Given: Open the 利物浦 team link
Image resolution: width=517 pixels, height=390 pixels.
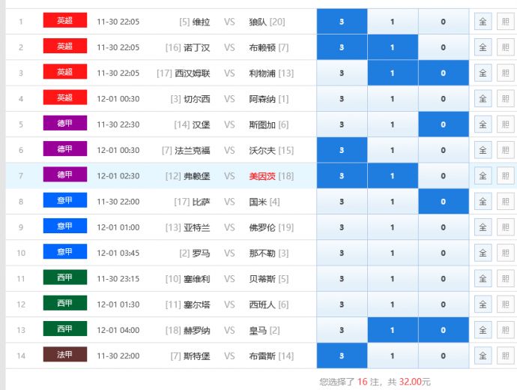Looking at the screenshot, I should (x=262, y=73).
